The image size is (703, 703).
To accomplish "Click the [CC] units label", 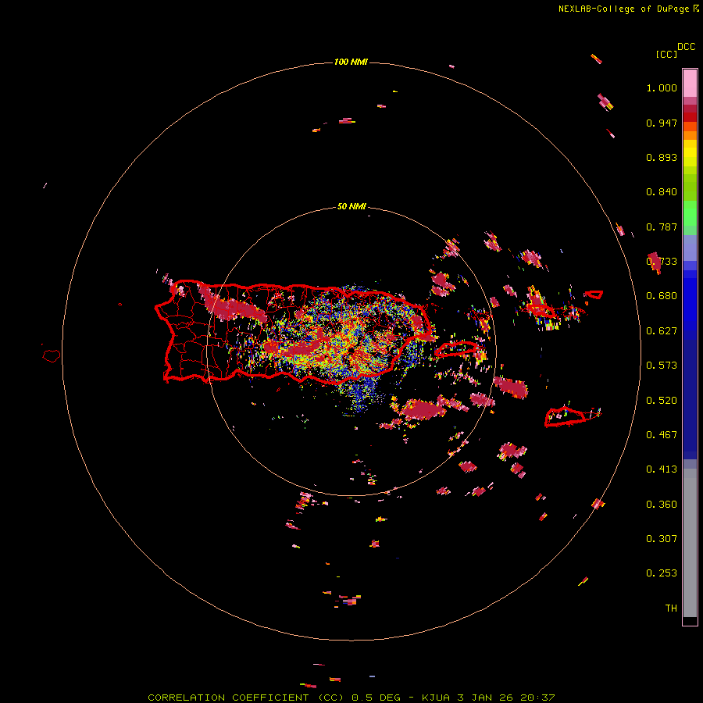I will (666, 54).
